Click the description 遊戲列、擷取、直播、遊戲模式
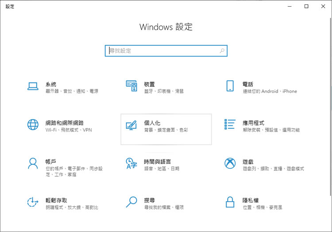This screenshot has width=332, height=232. click(x=273, y=169)
